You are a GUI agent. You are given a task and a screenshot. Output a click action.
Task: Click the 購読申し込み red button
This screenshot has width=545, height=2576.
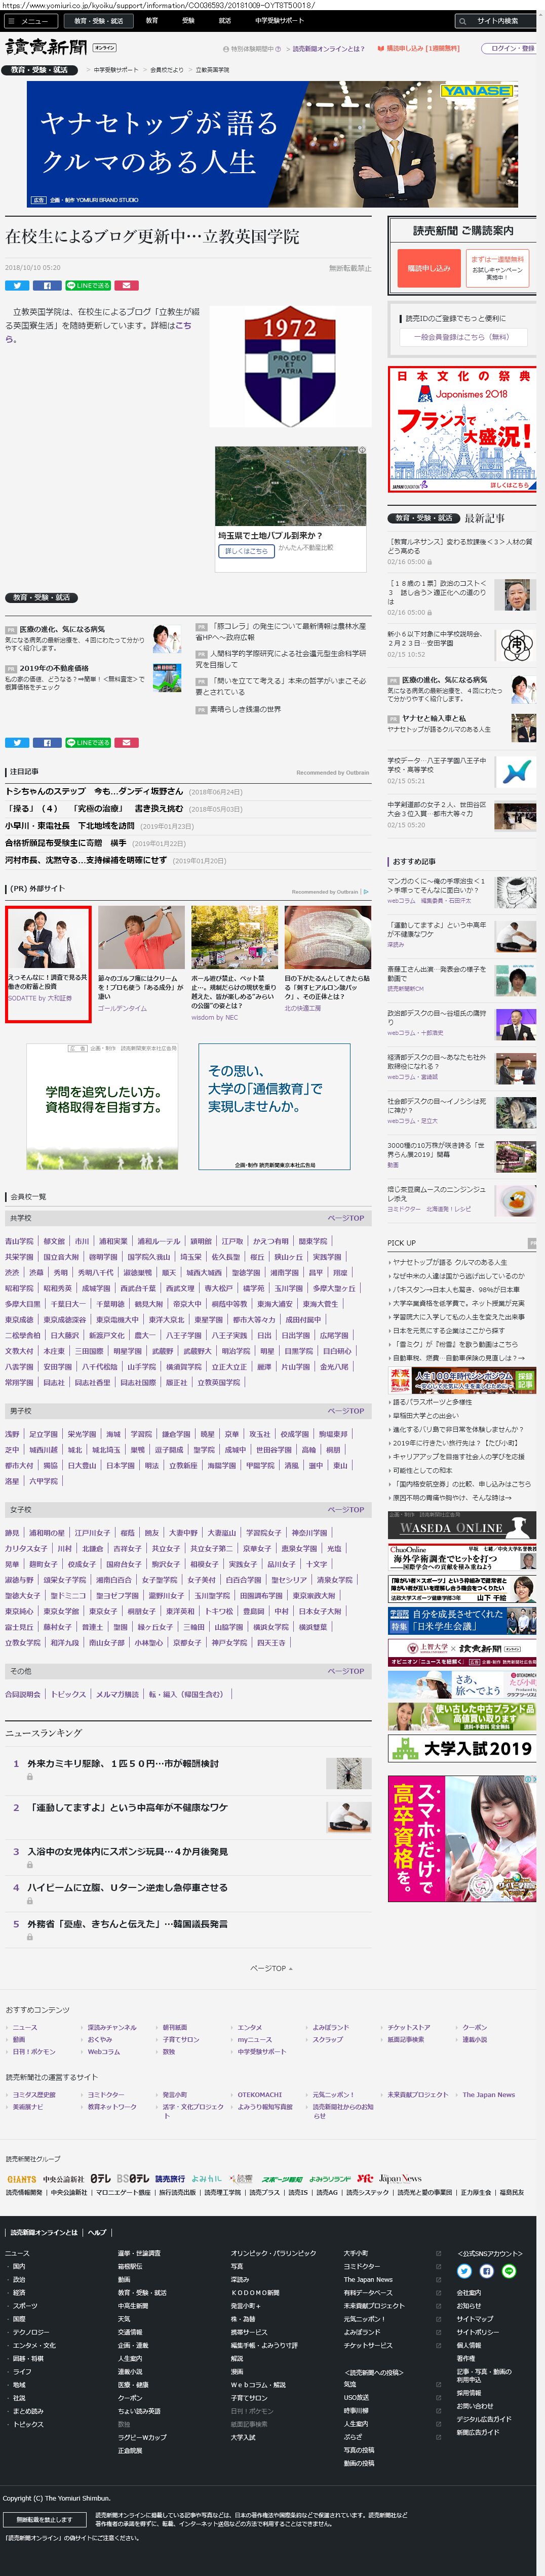pos(428,269)
